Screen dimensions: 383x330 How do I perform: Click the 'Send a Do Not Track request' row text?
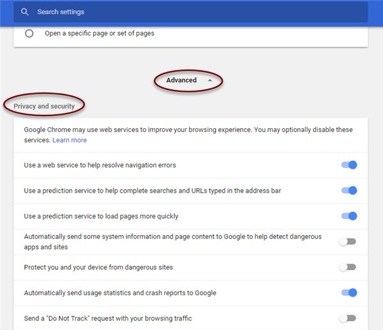point(107,318)
